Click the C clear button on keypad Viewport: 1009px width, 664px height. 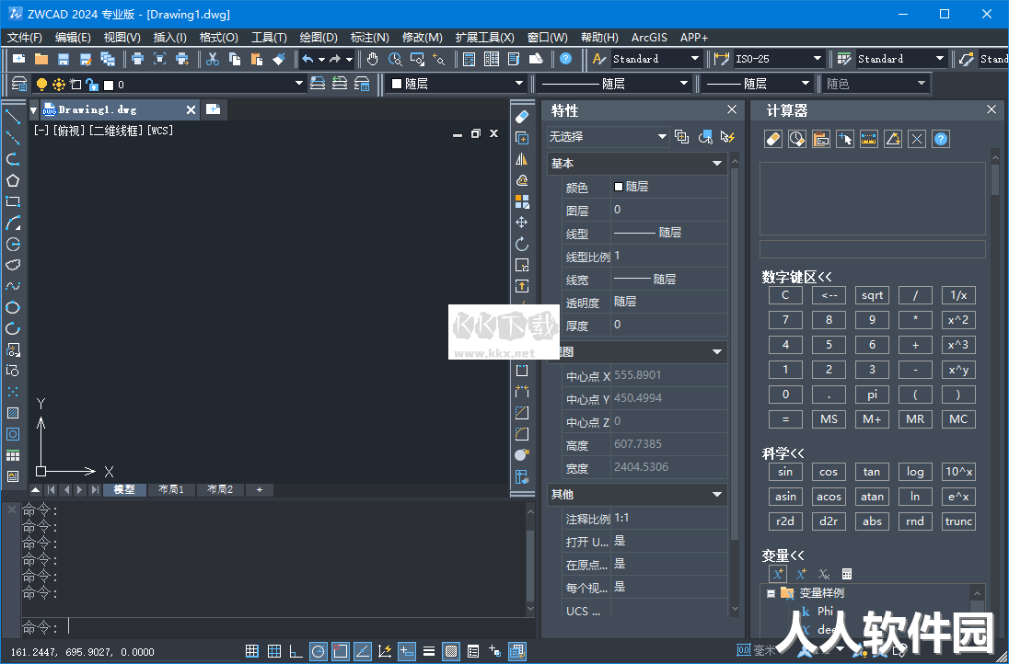coord(785,296)
